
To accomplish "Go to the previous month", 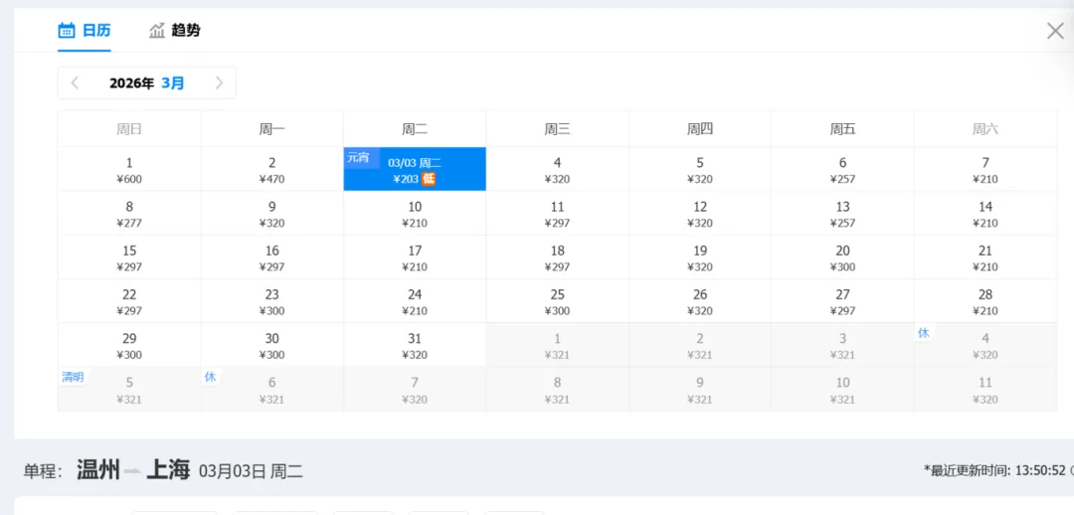I will (x=76, y=84).
